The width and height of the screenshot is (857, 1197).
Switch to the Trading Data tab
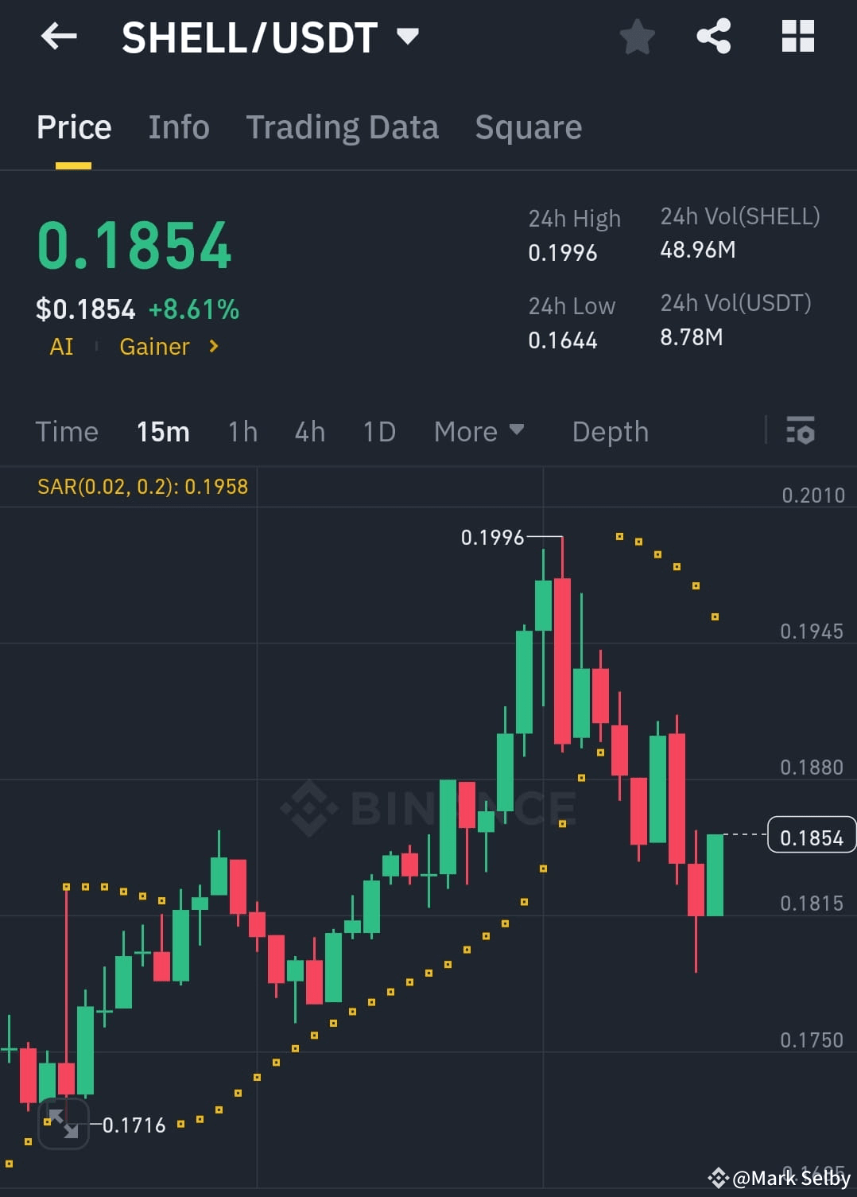342,127
